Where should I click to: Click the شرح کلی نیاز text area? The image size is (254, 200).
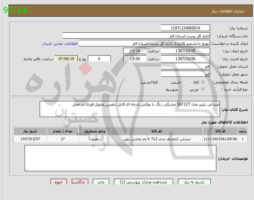[130, 109]
